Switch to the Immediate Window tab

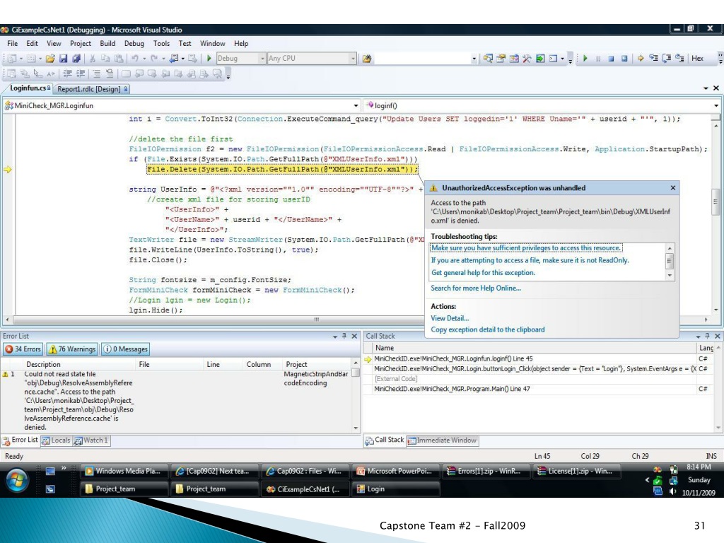pos(443,440)
